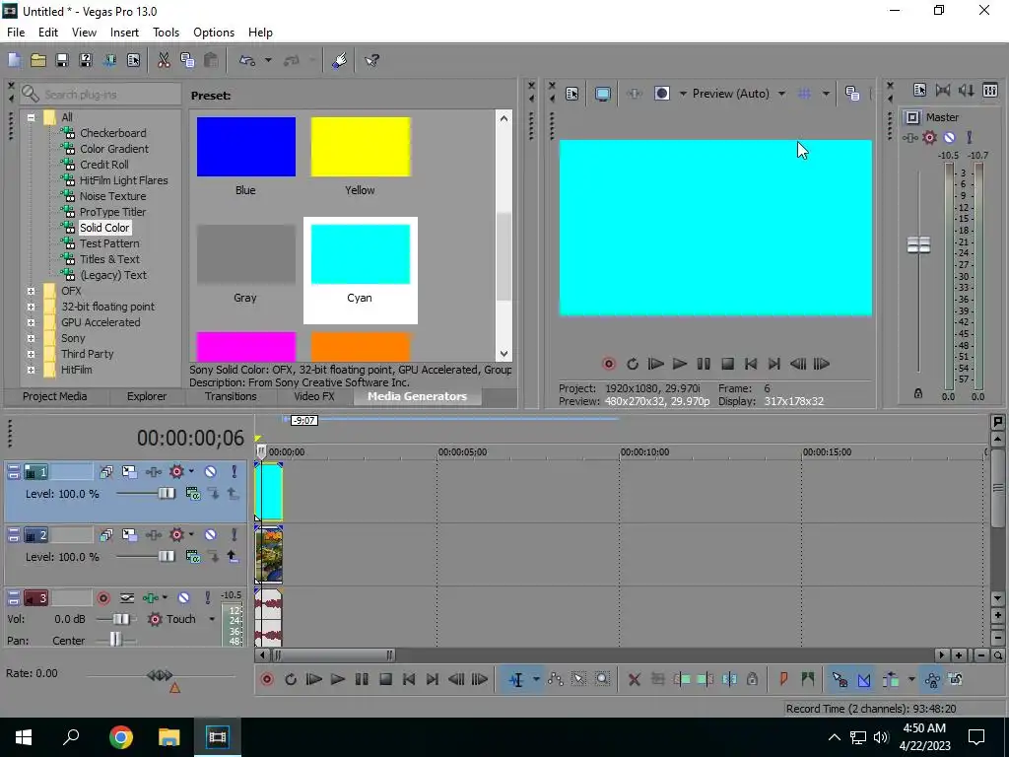The width and height of the screenshot is (1009, 757).
Task: Open the undo history dropdown arrow
Action: click(268, 60)
